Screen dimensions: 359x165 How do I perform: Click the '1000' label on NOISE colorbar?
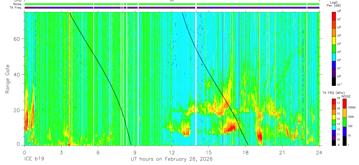[351, 117]
